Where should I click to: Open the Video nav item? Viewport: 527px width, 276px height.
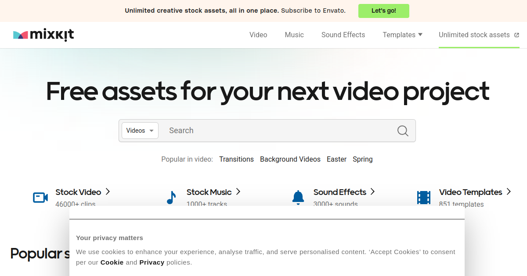pos(258,35)
